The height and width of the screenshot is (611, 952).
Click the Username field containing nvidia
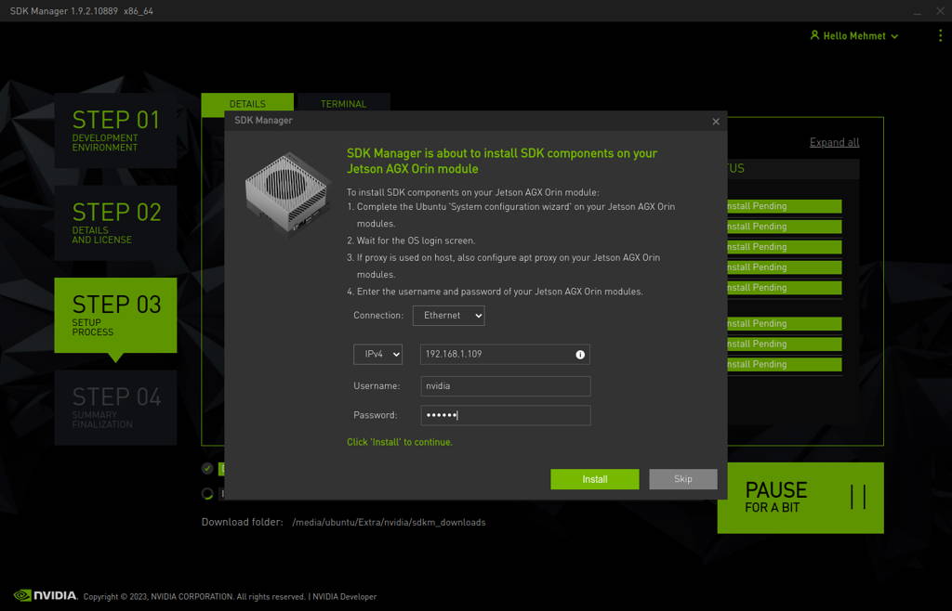click(x=505, y=386)
